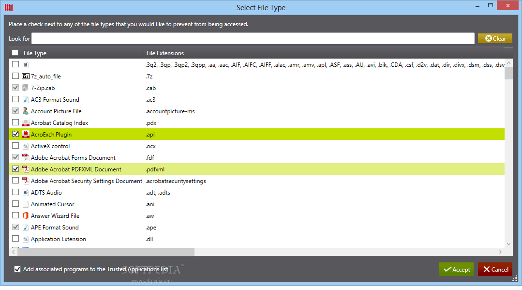Click the Acrobat Catalog Index icon
The height and width of the screenshot is (290, 522).
[x=26, y=123]
